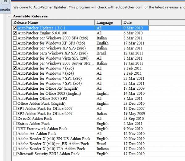The width and height of the screenshot is (185, 161).
Task: Check Adobe Reader X ITA Addon Pack checkbox
Action: (14, 149)
